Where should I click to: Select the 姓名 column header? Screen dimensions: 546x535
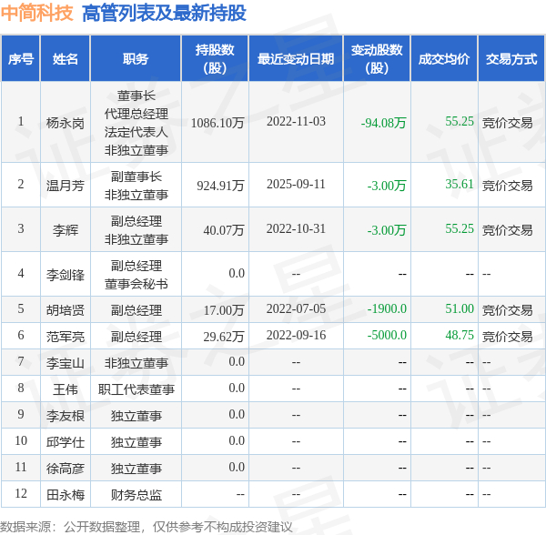coord(66,59)
